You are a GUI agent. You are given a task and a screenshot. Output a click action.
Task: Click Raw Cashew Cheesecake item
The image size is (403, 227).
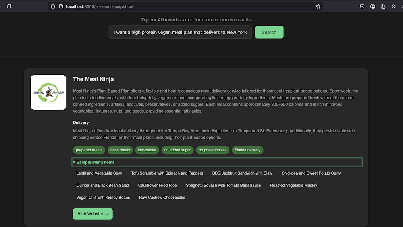(x=162, y=198)
